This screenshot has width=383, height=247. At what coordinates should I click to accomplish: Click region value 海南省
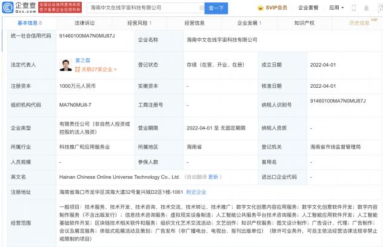(x=194, y=147)
